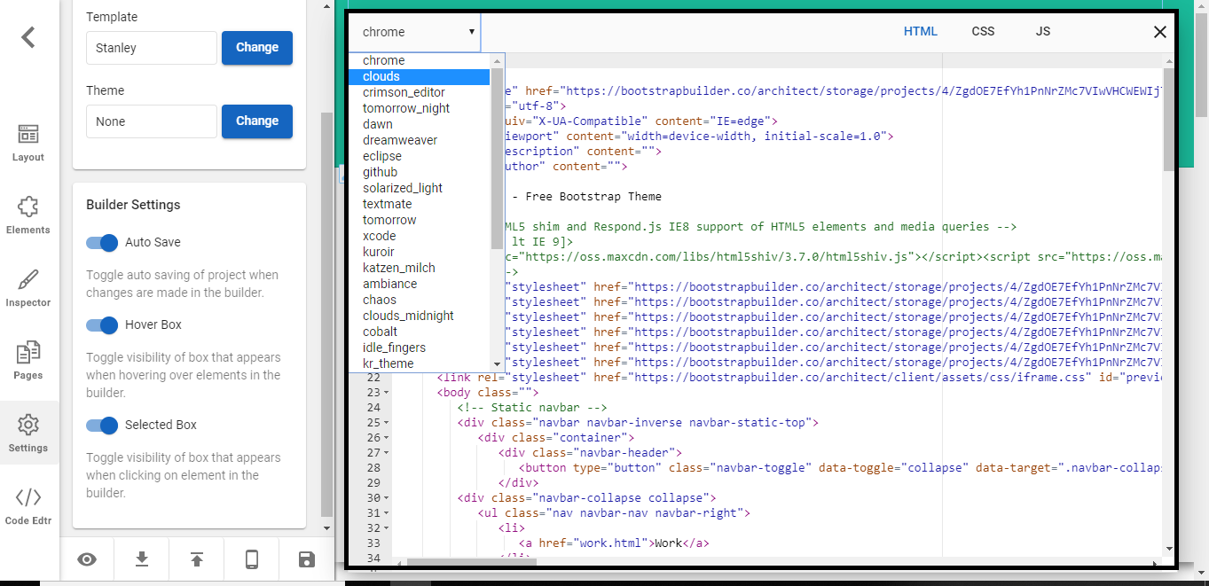This screenshot has width=1209, height=586.
Task: Pick idle_fingers theme option
Action: click(x=419, y=348)
